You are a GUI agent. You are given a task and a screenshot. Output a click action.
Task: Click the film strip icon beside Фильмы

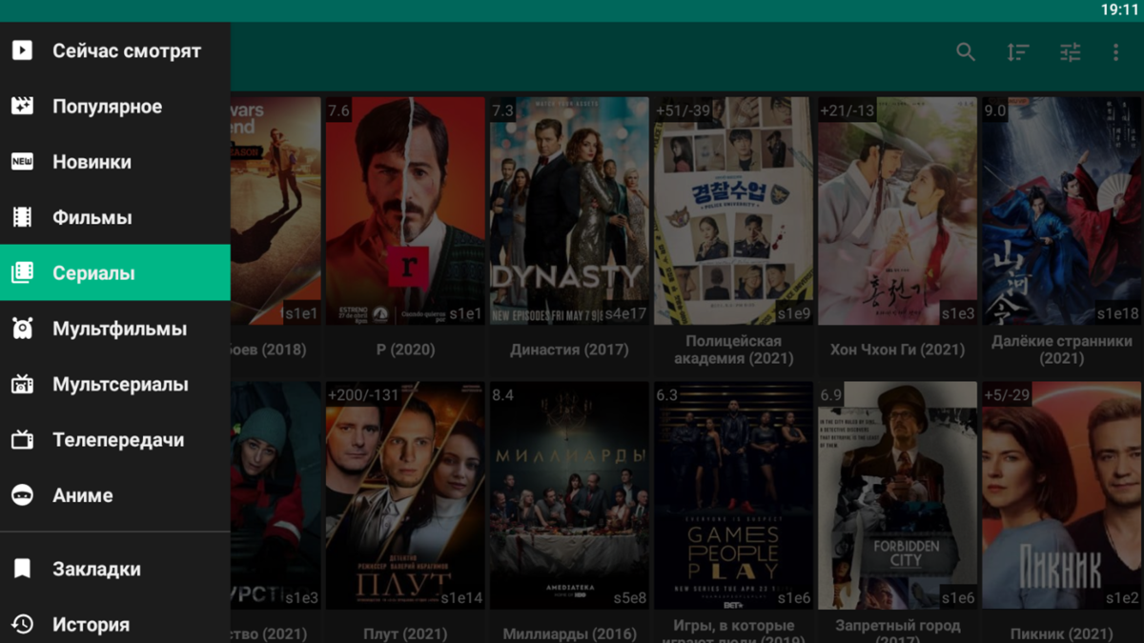tap(22, 217)
